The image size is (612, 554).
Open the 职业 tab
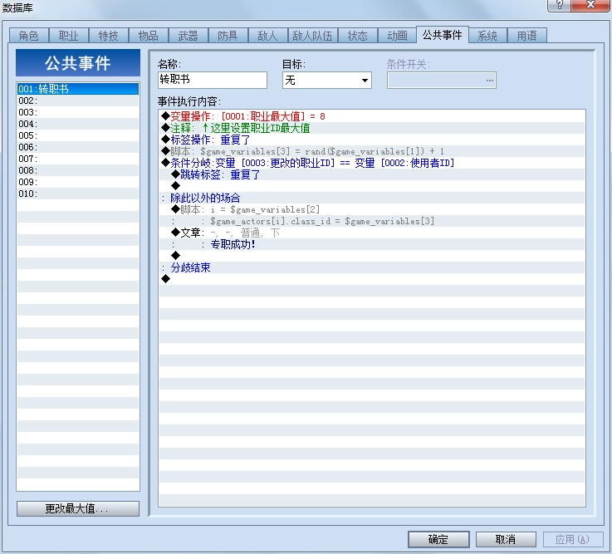(x=69, y=36)
